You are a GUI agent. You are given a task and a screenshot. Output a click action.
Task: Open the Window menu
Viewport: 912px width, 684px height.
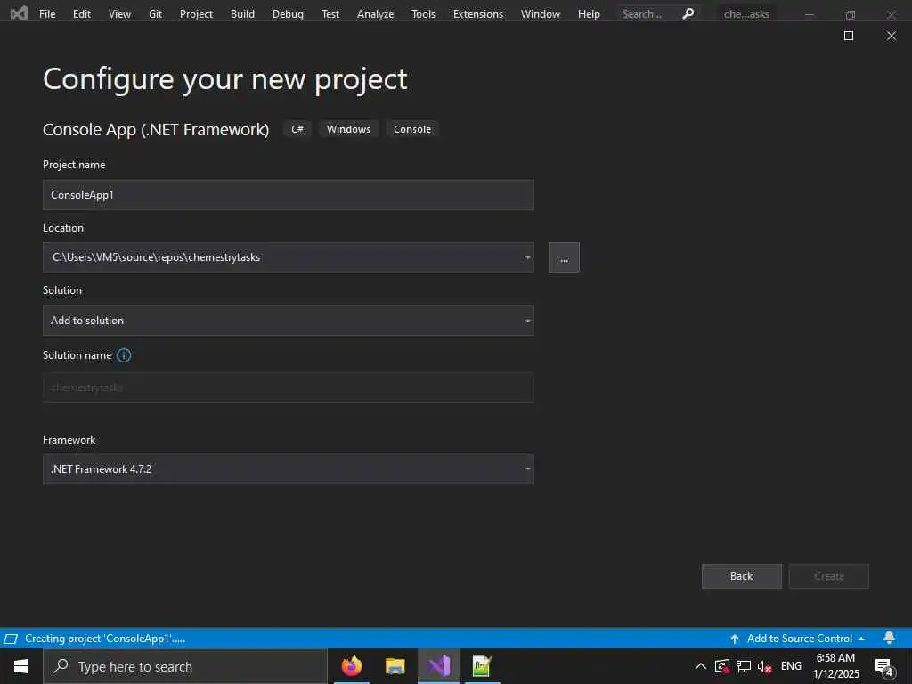pyautogui.click(x=541, y=14)
